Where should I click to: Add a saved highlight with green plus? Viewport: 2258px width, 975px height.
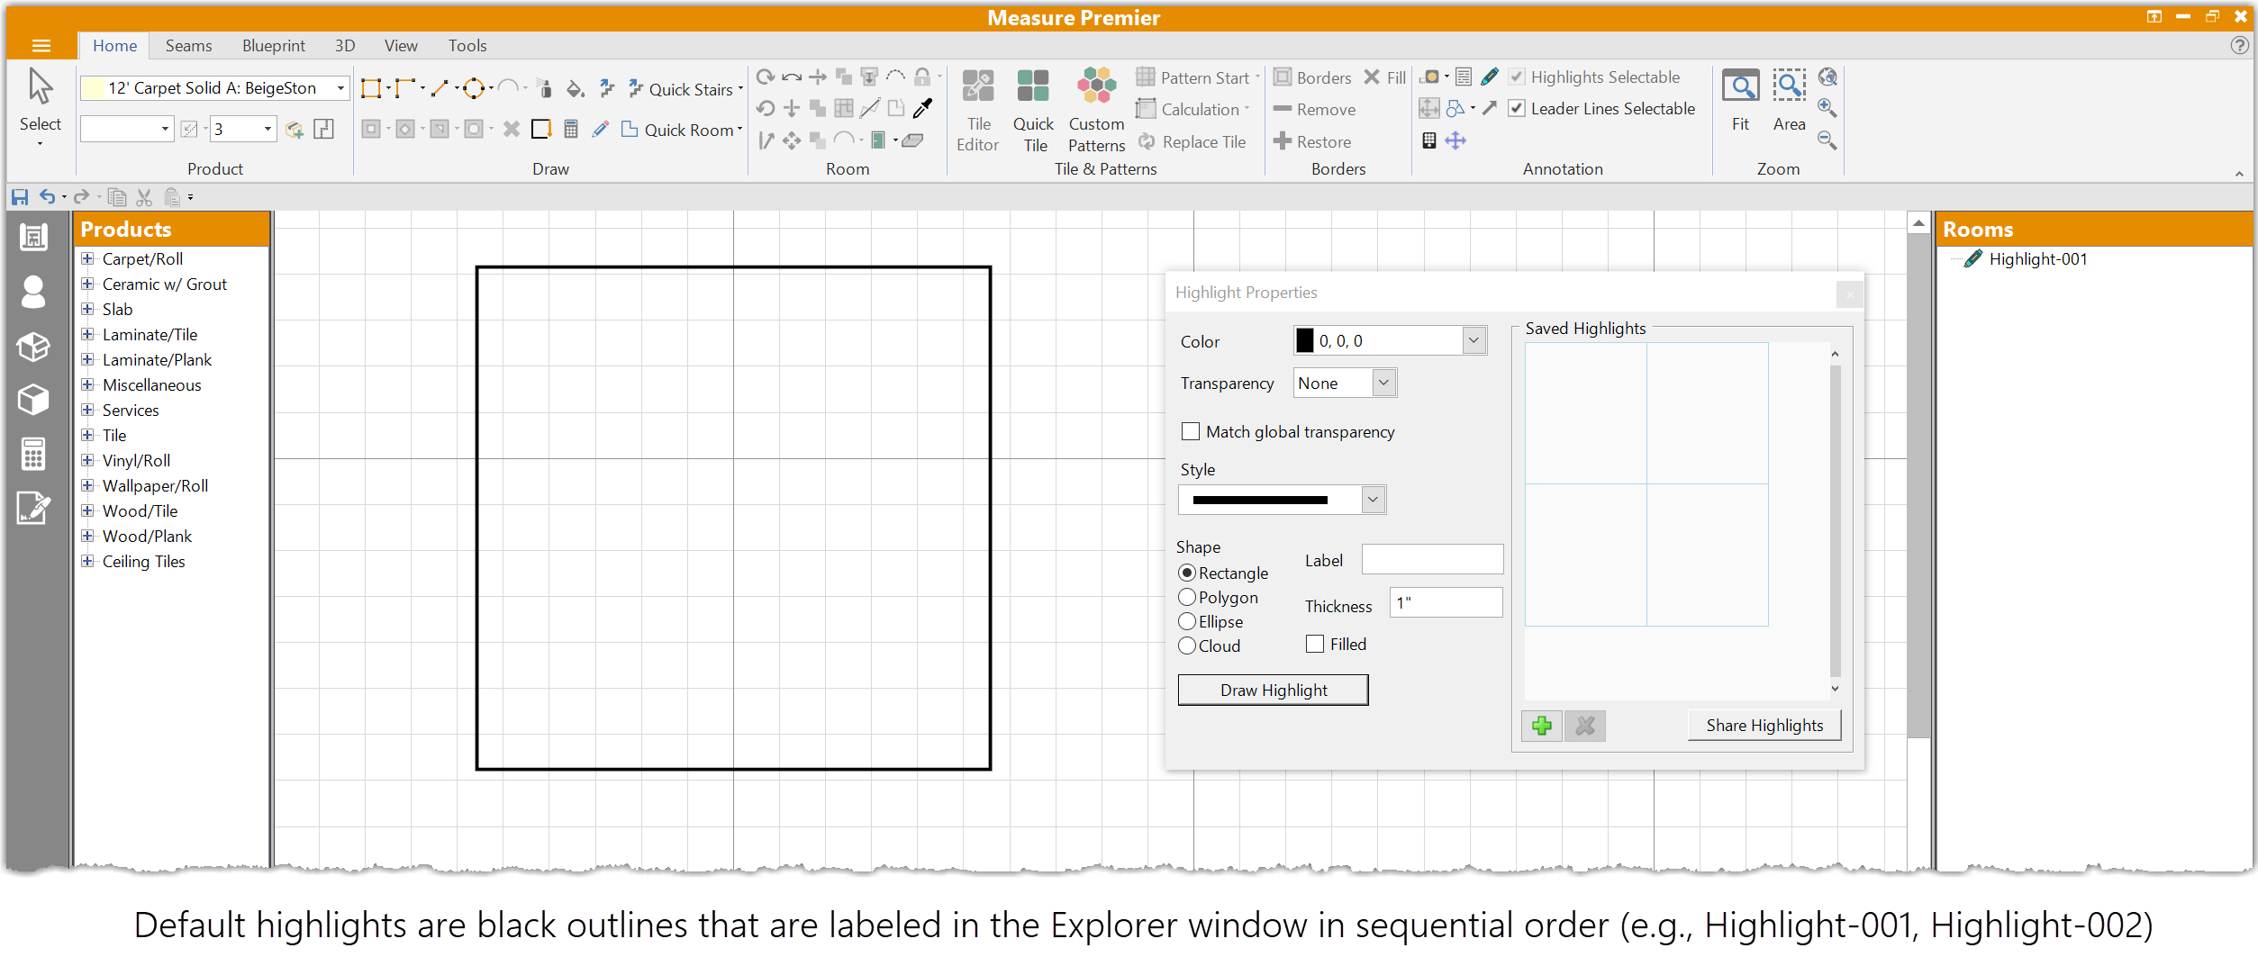pos(1541,726)
